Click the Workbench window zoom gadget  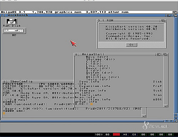click(169, 15)
